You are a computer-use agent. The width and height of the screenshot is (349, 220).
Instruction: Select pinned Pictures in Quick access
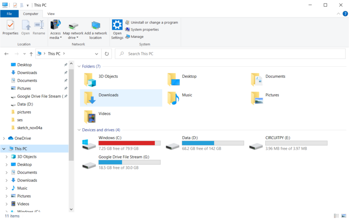24,89
